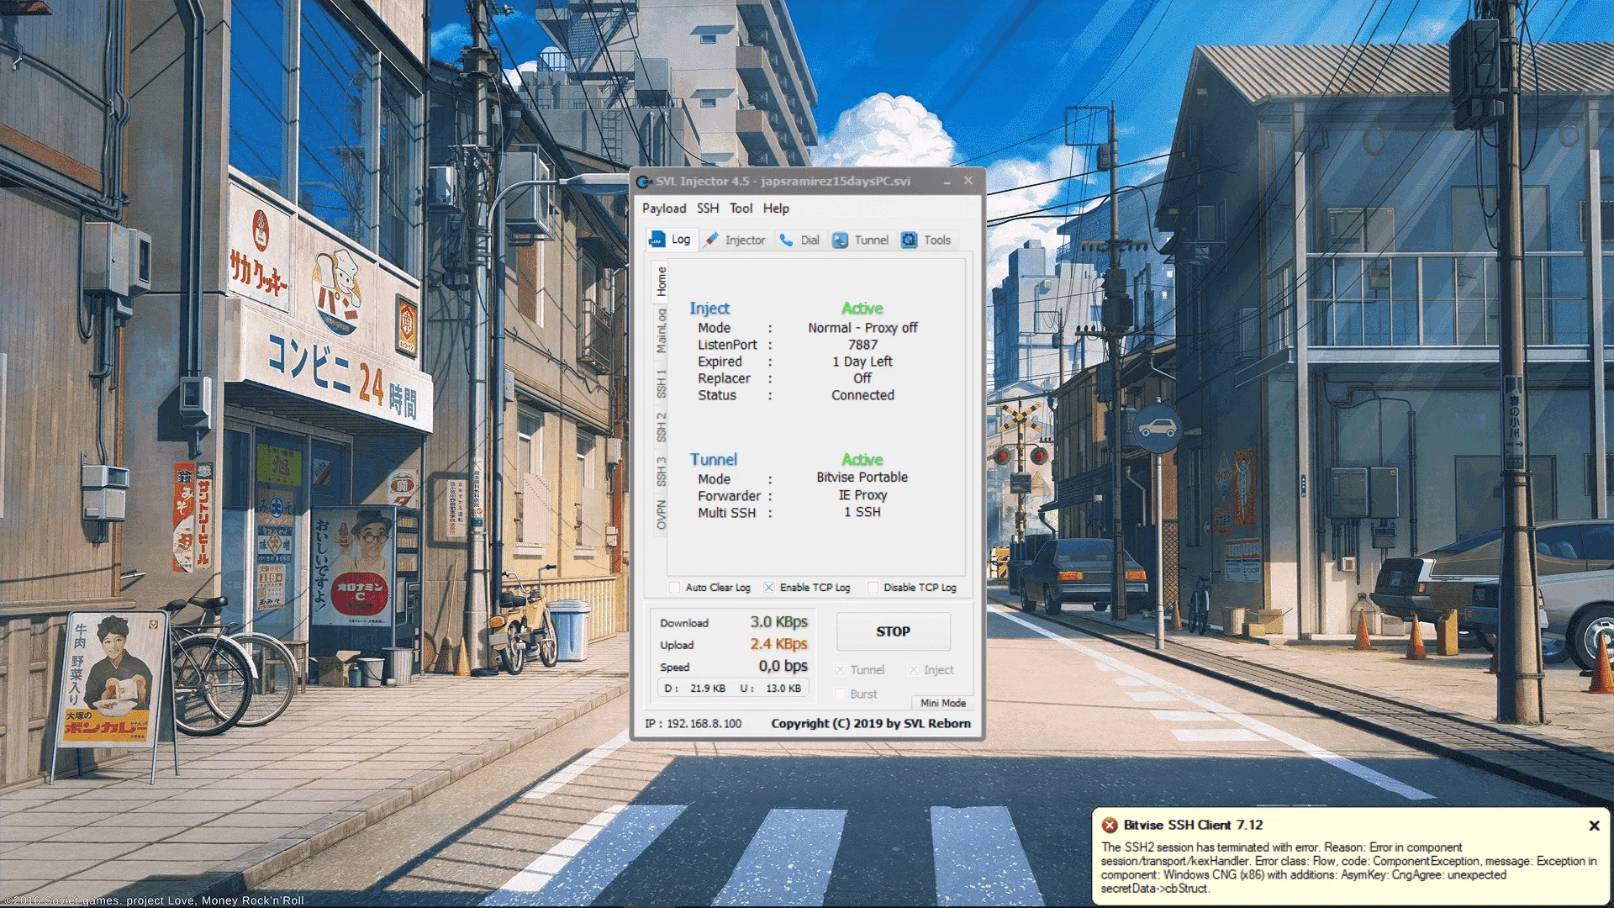Click the Bitvise error icon in notification
Image resolution: width=1614 pixels, height=908 pixels.
coord(1110,826)
